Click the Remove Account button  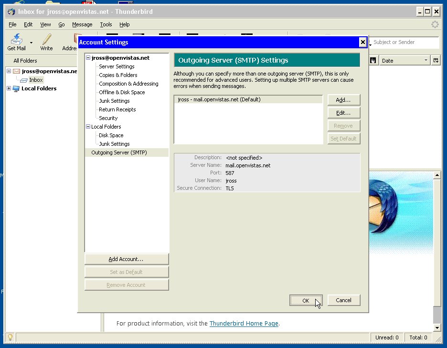126,285
